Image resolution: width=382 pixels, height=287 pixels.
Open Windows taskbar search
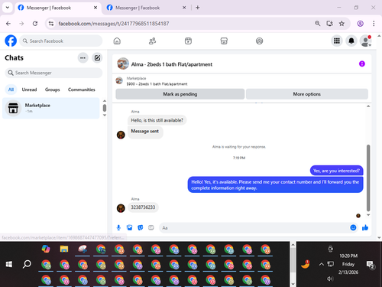[27, 264]
